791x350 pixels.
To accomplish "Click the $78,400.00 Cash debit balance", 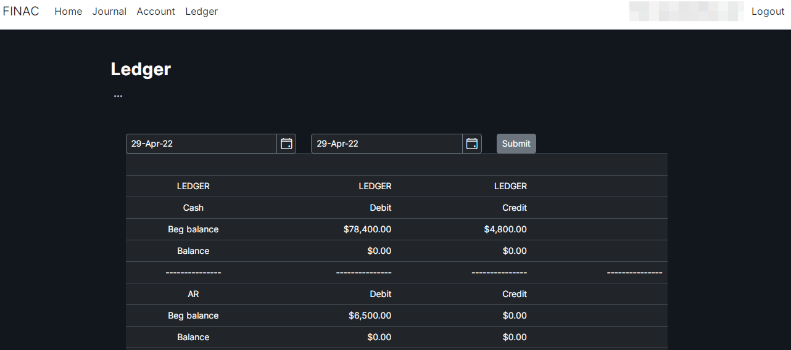I will [x=367, y=229].
